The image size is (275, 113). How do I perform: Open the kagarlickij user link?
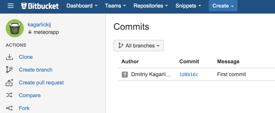[39, 25]
